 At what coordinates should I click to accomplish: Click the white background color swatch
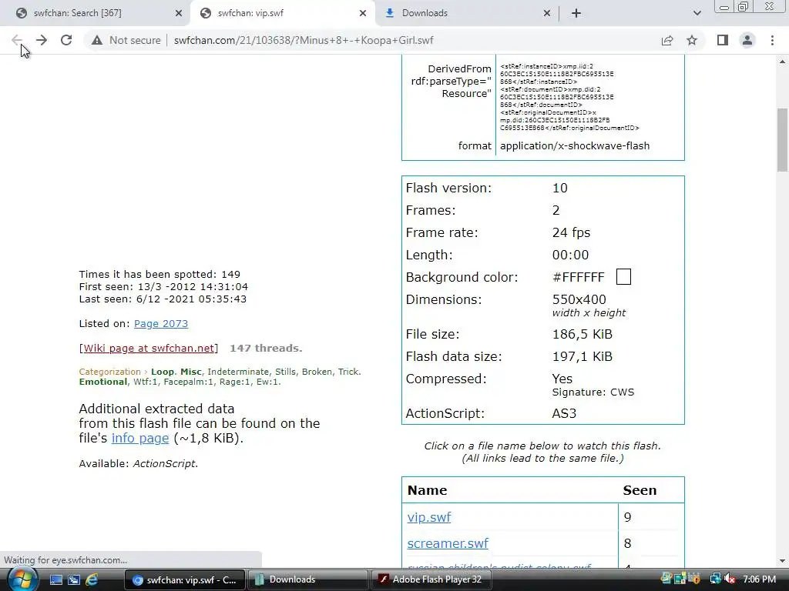click(623, 277)
